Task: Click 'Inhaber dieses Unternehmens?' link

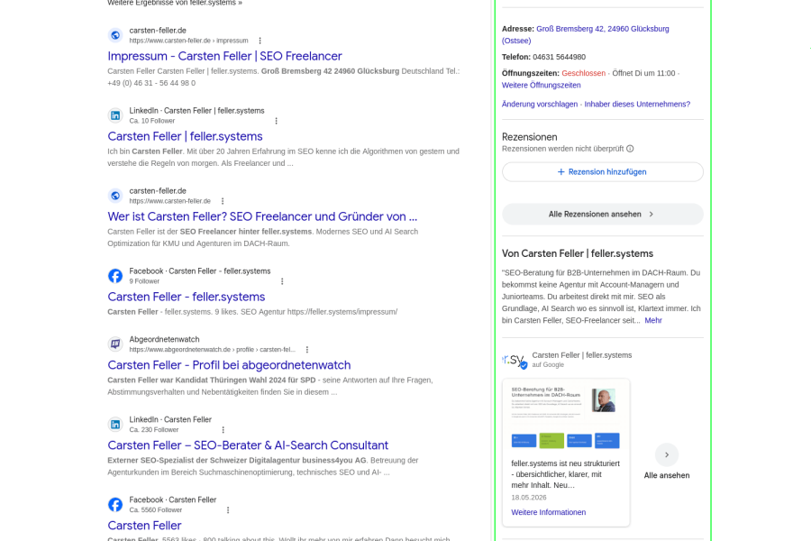Action: point(637,104)
